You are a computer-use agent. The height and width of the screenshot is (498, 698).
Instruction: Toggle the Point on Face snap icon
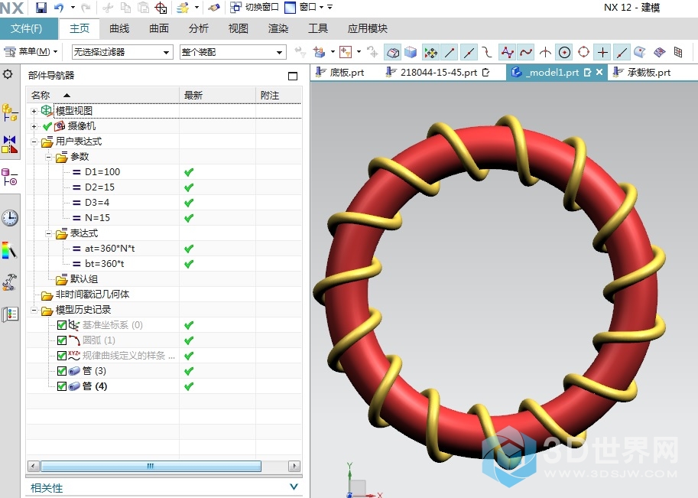click(640, 53)
